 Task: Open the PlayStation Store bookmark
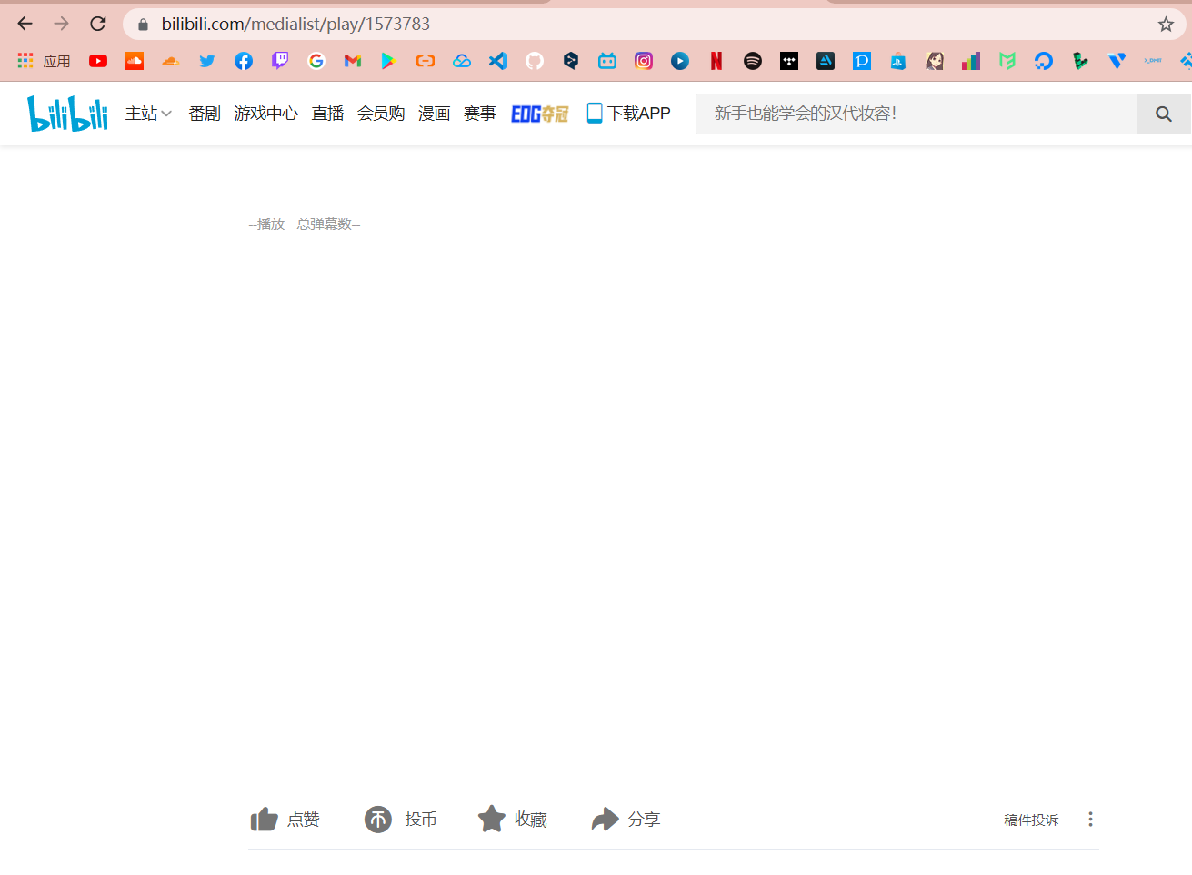click(x=898, y=61)
